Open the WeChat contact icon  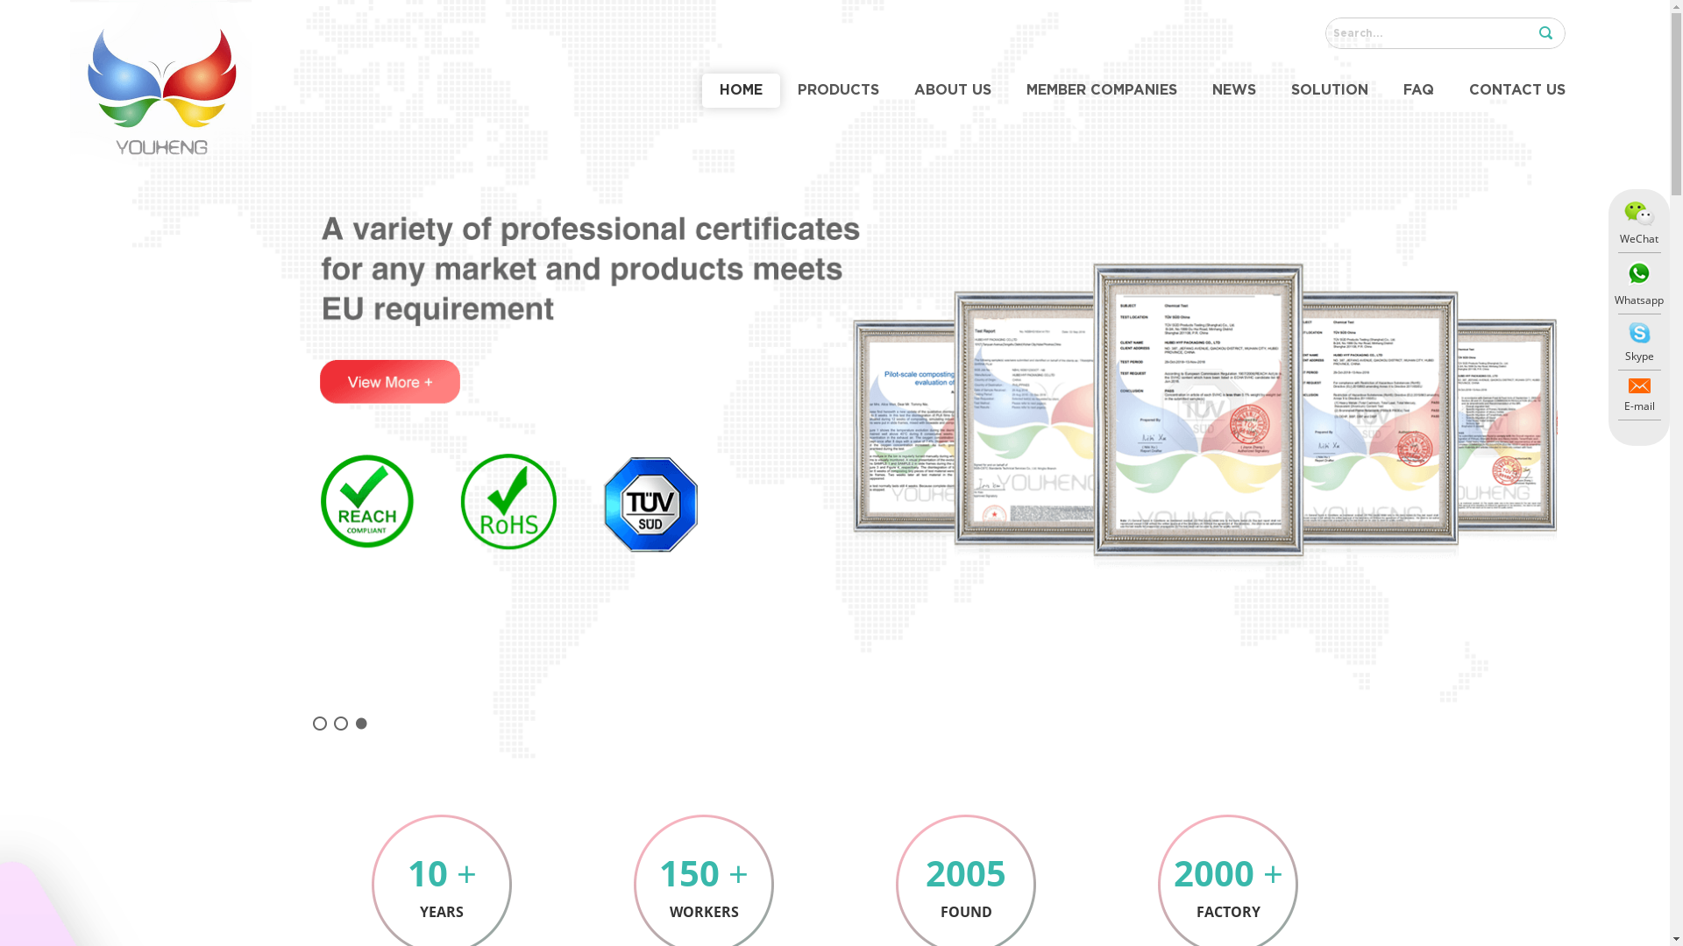[x=1638, y=215]
